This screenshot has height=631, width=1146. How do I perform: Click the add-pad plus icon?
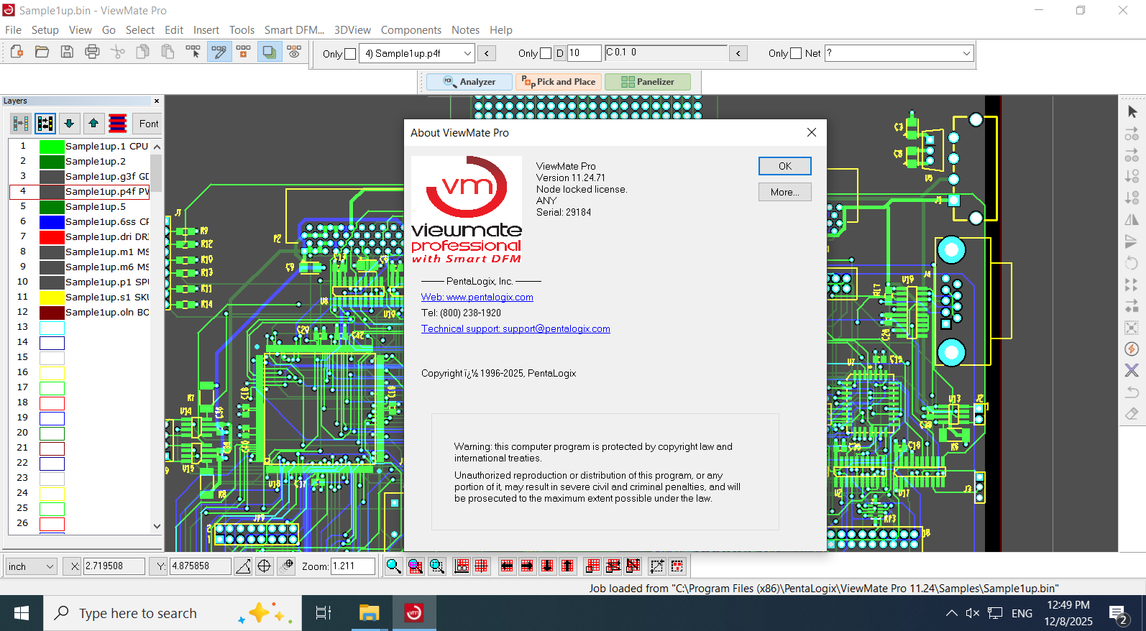tap(244, 52)
